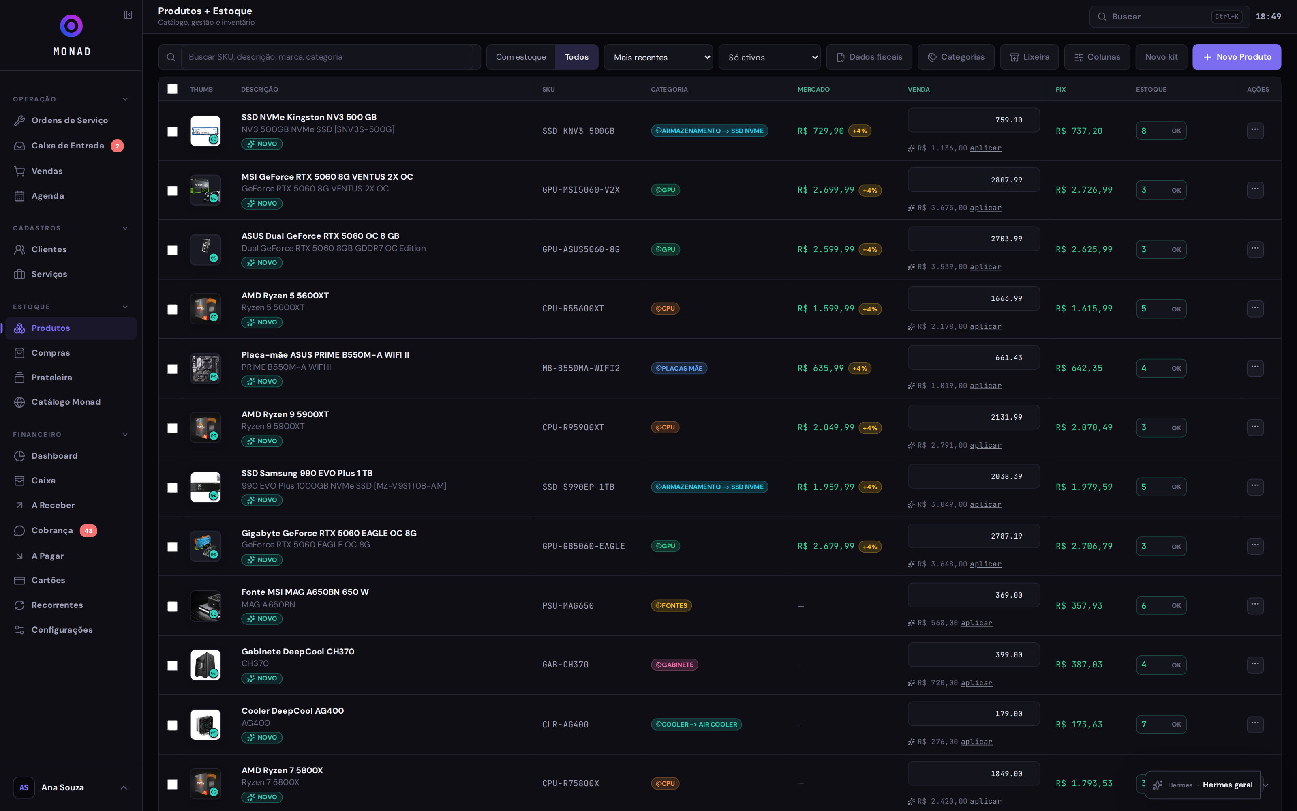Switch to the Todos tab
Image resolution: width=1297 pixels, height=811 pixels.
click(x=577, y=57)
